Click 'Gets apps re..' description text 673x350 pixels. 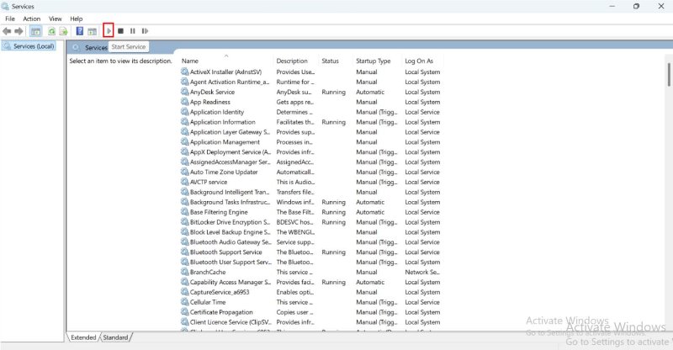[295, 102]
